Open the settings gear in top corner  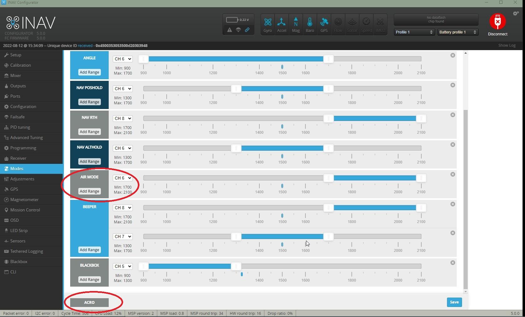516,13
